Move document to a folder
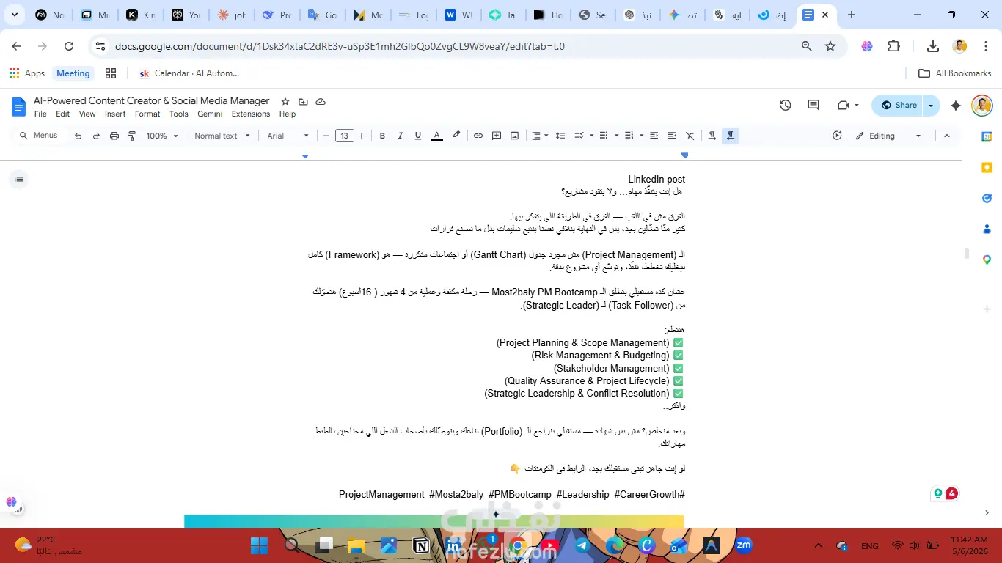 [303, 101]
